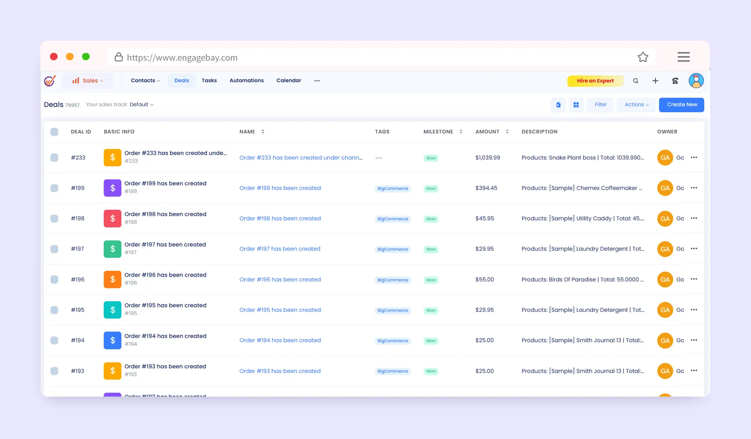The image size is (751, 439).
Task: Open the Calendar tab
Action: point(289,80)
